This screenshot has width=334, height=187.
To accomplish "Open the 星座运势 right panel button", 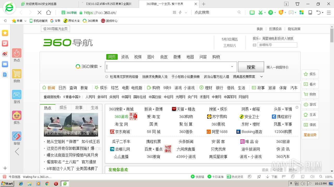I will pos(310,135).
